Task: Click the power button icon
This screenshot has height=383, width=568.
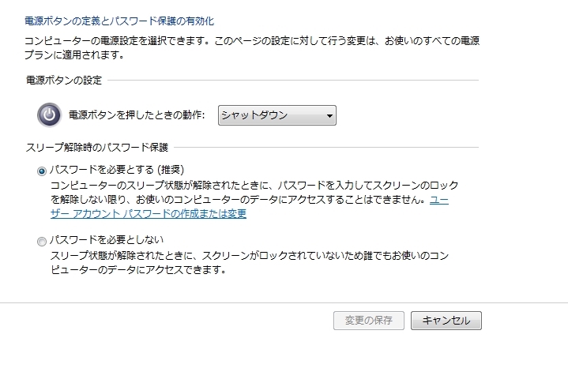Action: coord(49,115)
